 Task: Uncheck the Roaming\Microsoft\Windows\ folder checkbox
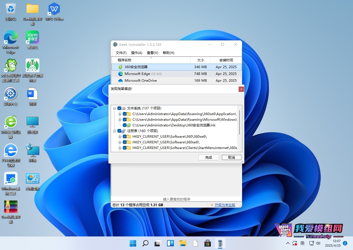(125, 120)
